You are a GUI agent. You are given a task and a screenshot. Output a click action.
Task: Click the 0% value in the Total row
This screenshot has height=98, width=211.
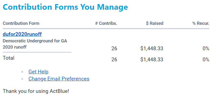pyautogui.click(x=206, y=59)
